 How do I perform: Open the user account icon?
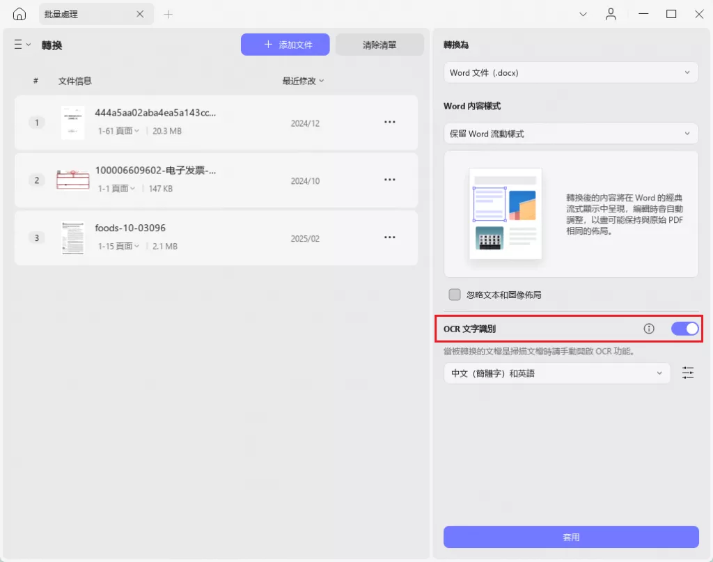point(611,14)
